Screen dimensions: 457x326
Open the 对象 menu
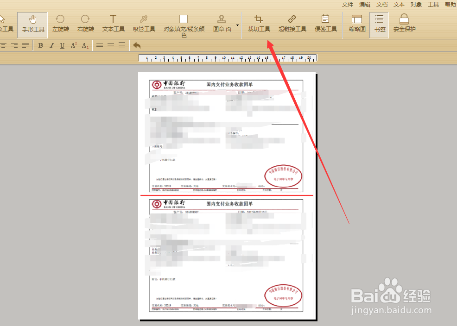pyautogui.click(x=416, y=4)
